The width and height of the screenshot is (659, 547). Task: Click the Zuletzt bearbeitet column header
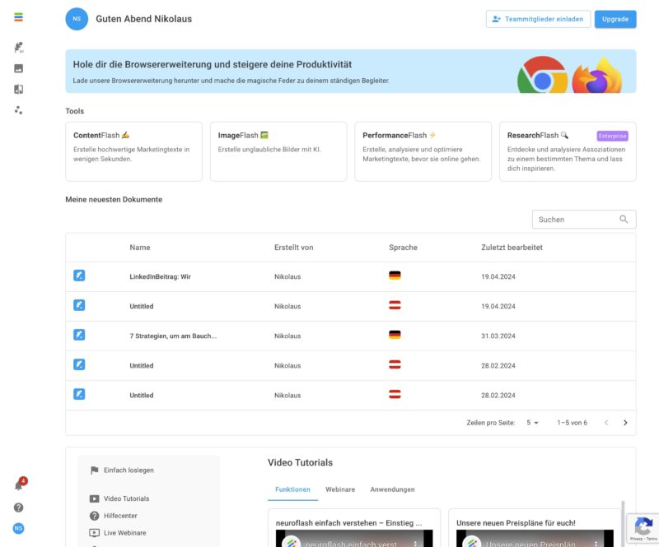pos(512,248)
